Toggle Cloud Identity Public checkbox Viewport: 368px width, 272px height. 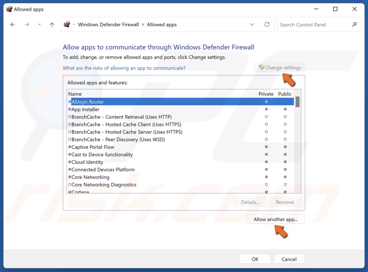(x=285, y=162)
